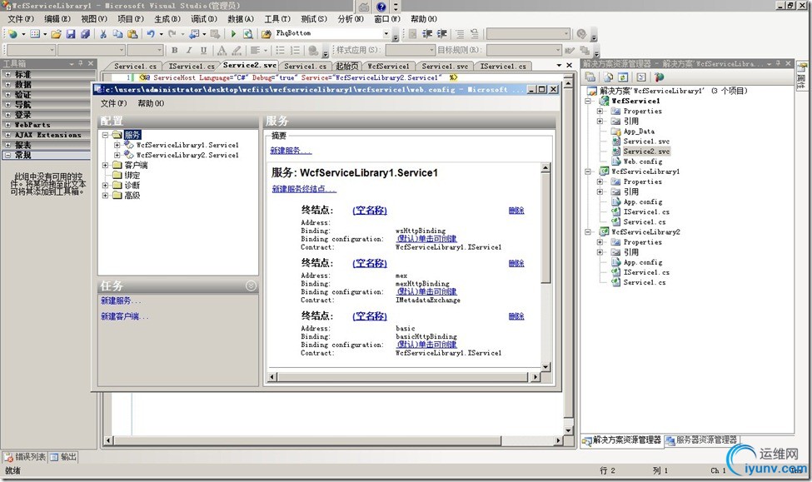Click binding configuration link under wsHttpBinding
The height and width of the screenshot is (482, 812).
[426, 239]
